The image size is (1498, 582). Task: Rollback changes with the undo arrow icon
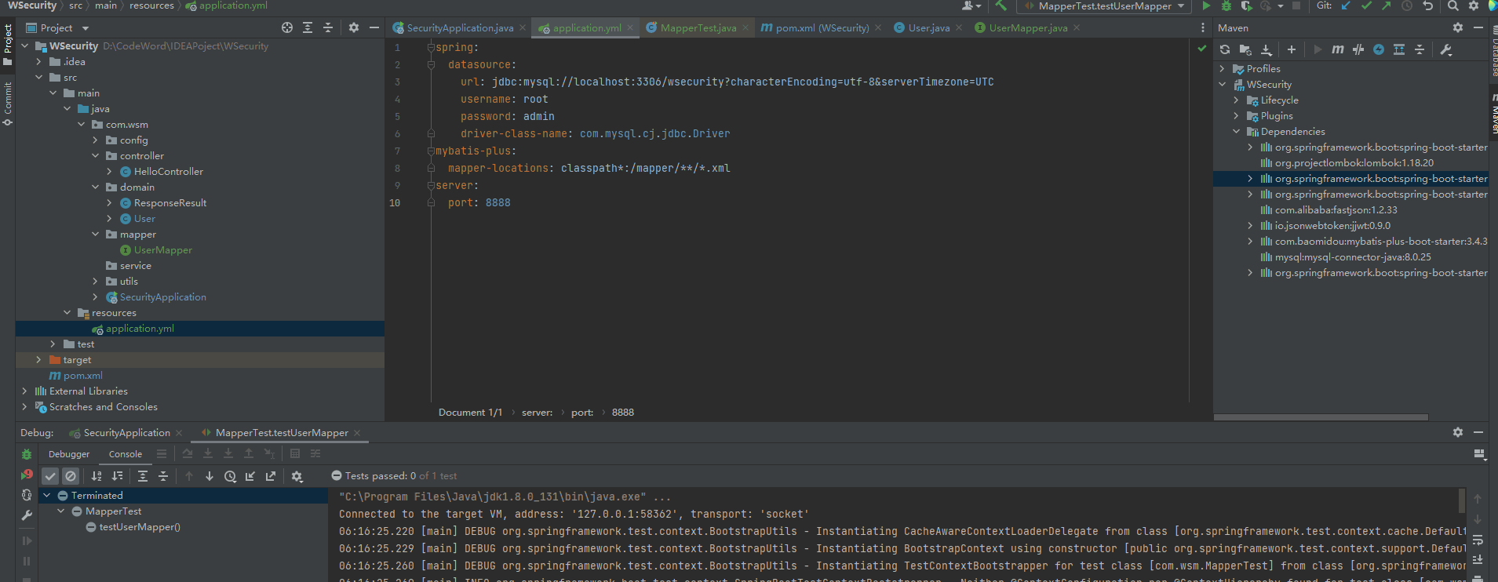[x=1427, y=5]
